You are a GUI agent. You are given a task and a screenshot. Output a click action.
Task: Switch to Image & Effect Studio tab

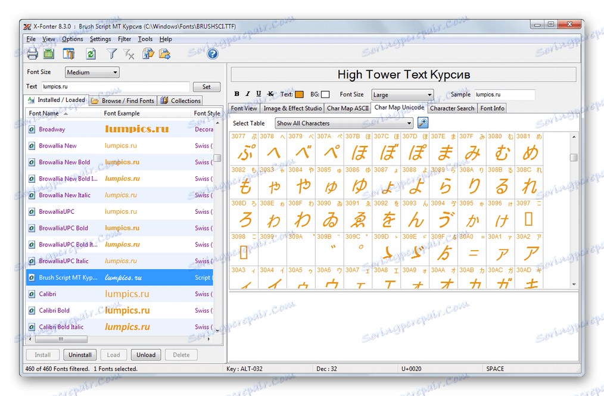pyautogui.click(x=292, y=108)
